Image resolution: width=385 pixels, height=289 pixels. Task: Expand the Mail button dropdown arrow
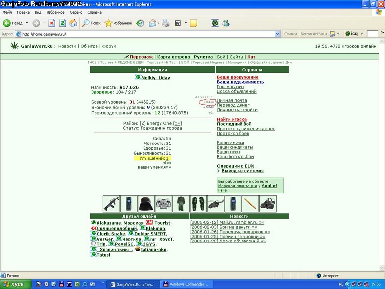click(x=158, y=23)
